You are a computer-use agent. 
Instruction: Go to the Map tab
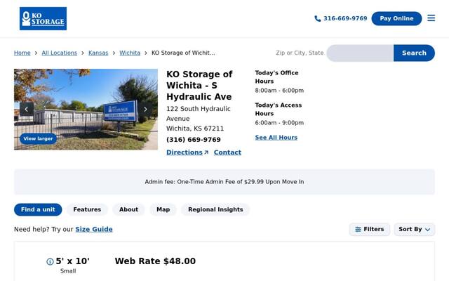click(x=163, y=209)
